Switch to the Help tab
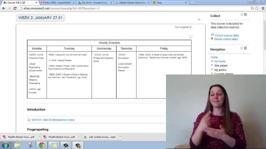Screen dimensions: 266x149 [x=170, y=2]
